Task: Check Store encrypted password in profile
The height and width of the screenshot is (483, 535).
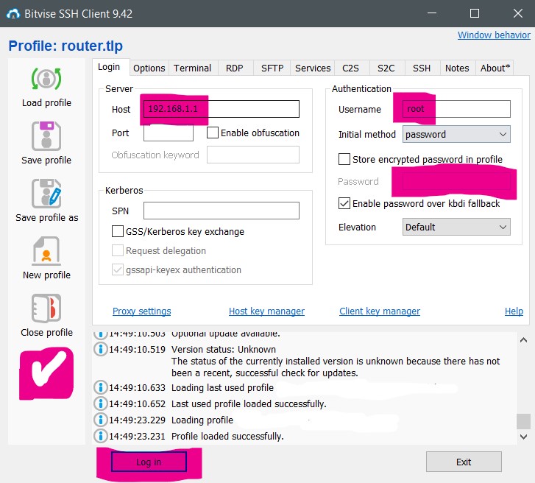Action: (x=344, y=159)
